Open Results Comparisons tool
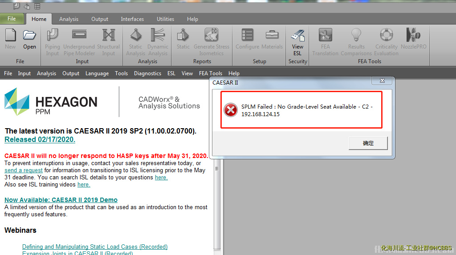The width and height of the screenshot is (456, 255). point(356,42)
